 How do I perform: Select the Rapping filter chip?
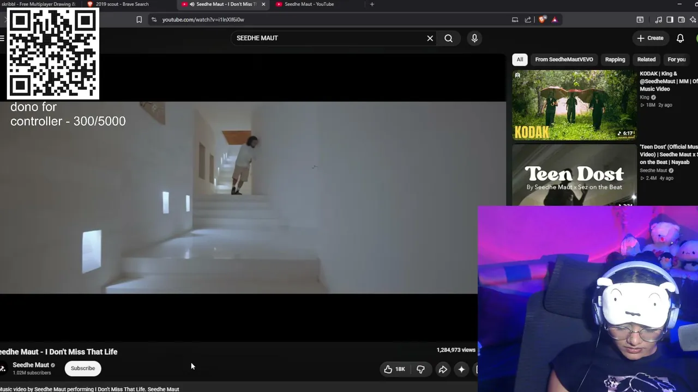tap(615, 59)
